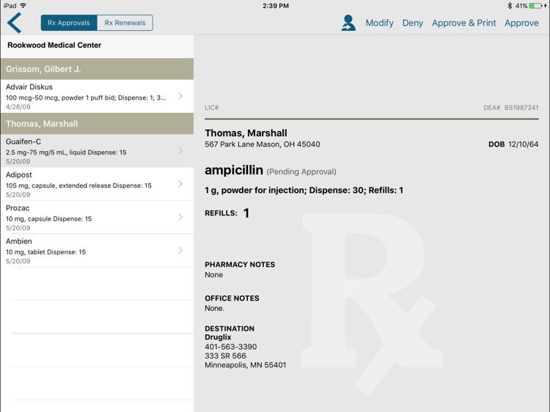Tap the Deny button
550x412 pixels.
point(412,23)
